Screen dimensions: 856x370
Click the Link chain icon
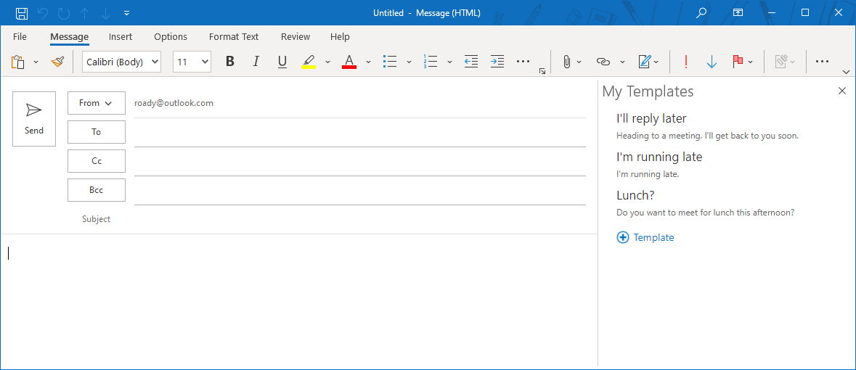603,62
